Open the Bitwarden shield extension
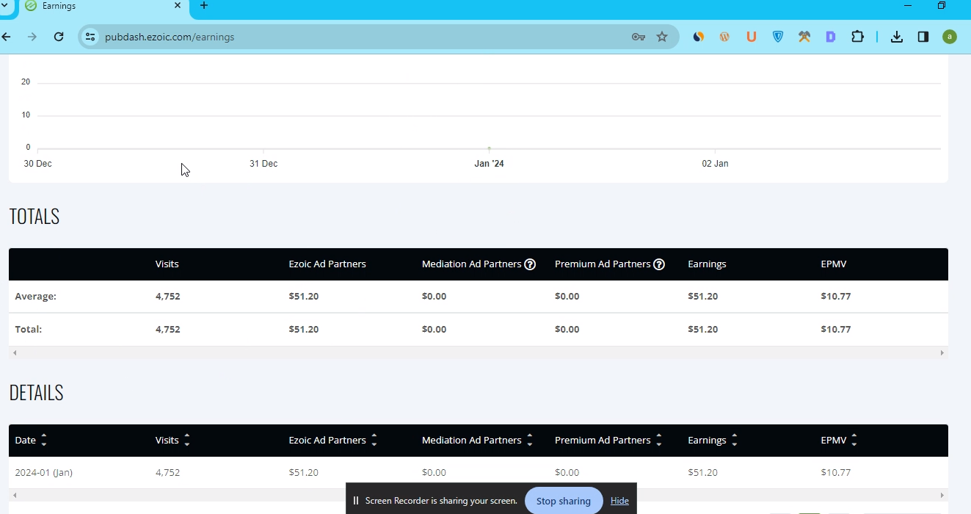 [778, 37]
